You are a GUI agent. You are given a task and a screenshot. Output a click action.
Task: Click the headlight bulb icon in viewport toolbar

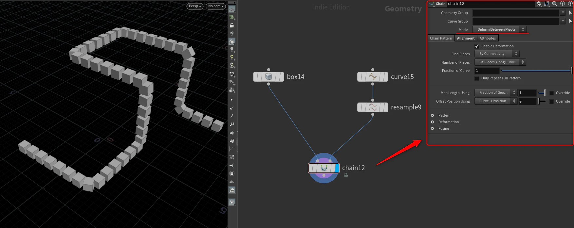pos(232,49)
